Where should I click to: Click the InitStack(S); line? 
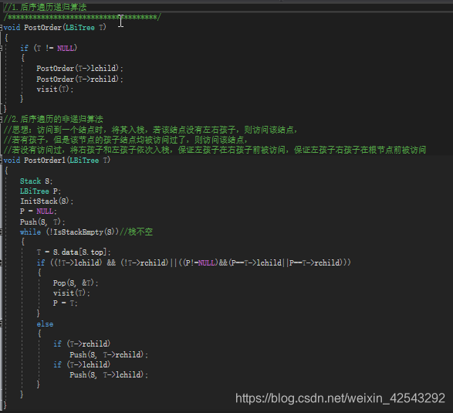pos(46,201)
